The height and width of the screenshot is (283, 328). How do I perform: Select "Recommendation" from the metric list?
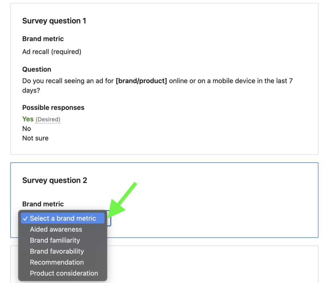pyautogui.click(x=57, y=262)
